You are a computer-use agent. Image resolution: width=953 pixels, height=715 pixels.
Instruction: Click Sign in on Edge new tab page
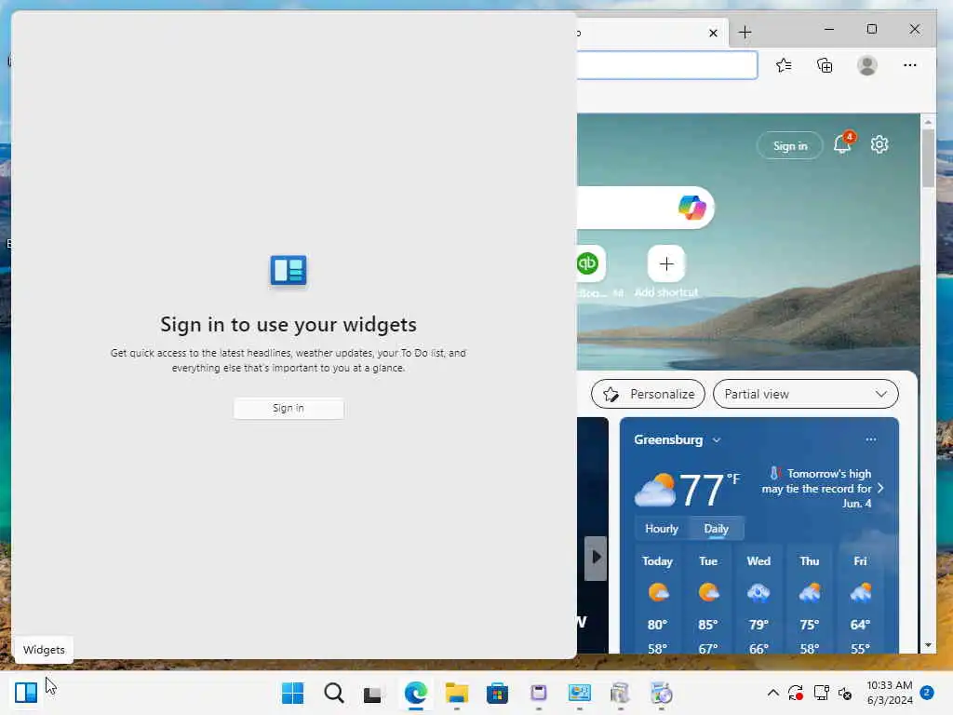point(790,146)
